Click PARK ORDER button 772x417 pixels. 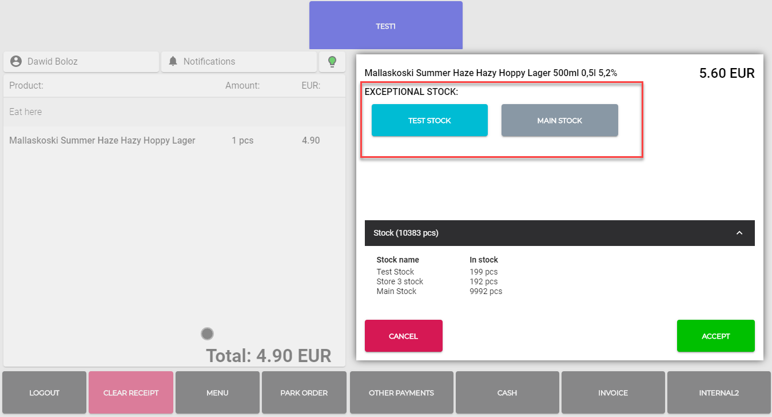coord(304,392)
